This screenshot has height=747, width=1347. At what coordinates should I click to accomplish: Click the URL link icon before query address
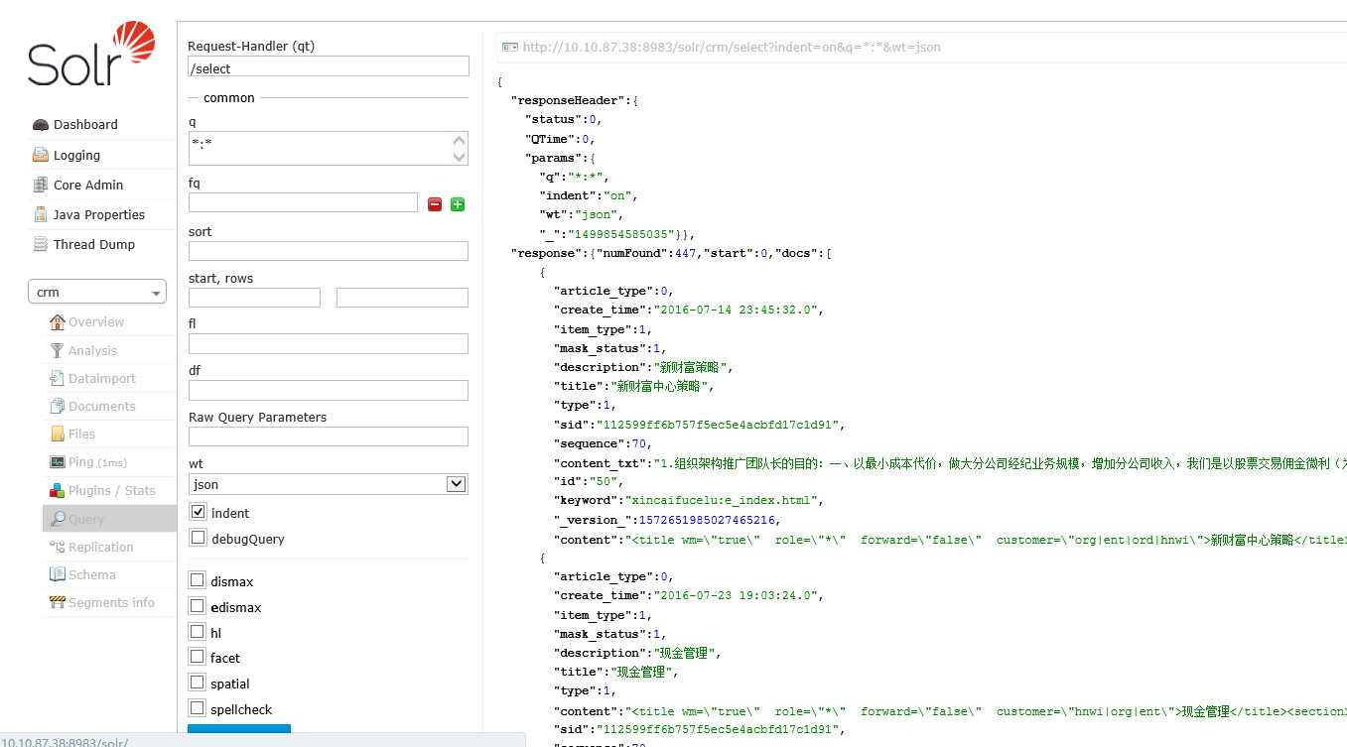510,47
